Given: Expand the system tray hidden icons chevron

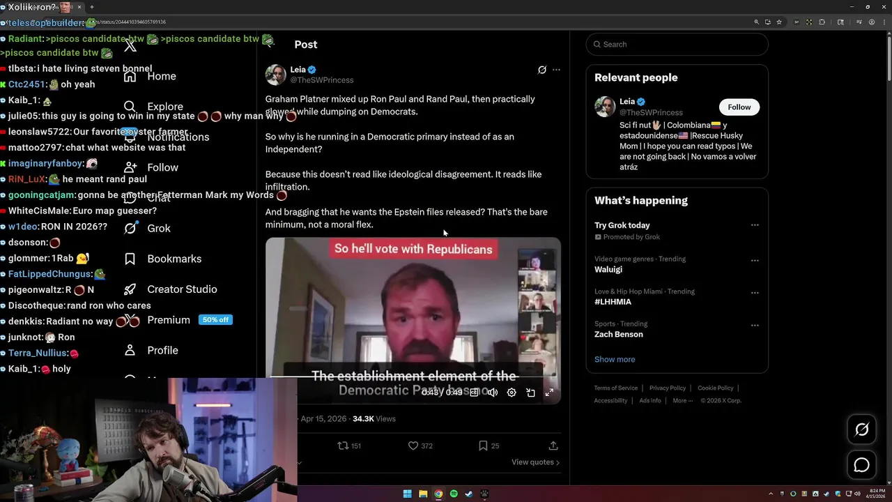Looking at the screenshot, I should coord(771,494).
